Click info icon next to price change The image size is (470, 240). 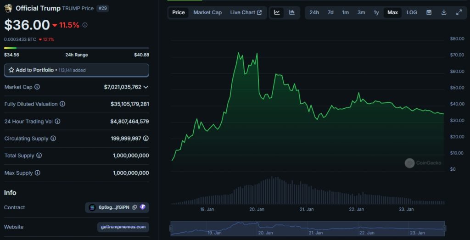click(x=85, y=25)
